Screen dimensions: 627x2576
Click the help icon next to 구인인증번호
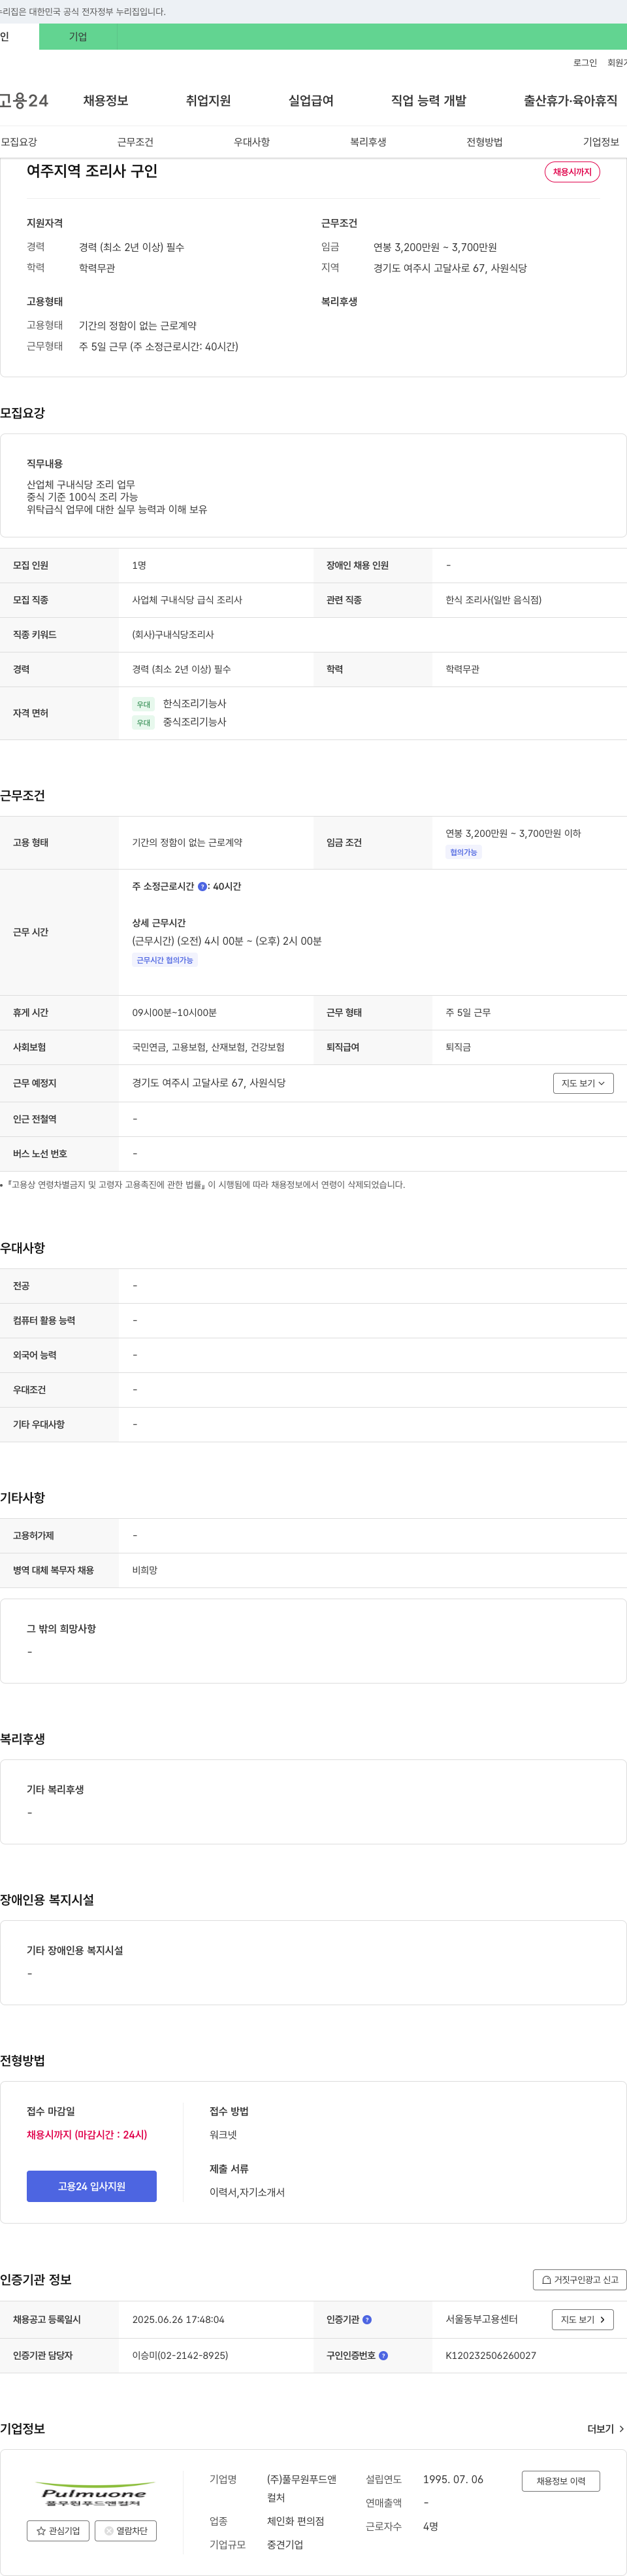coord(383,2355)
